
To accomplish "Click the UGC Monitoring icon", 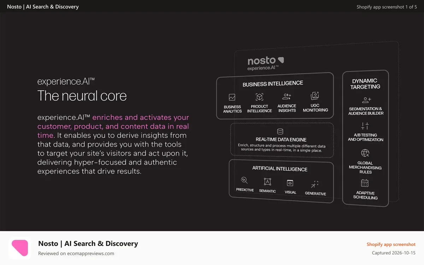I will tap(315, 96).
